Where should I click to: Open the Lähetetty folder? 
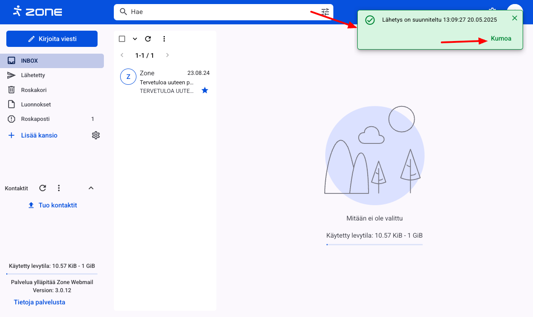33,75
